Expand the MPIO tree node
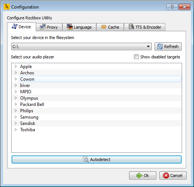The image size is (194, 187). point(16,92)
